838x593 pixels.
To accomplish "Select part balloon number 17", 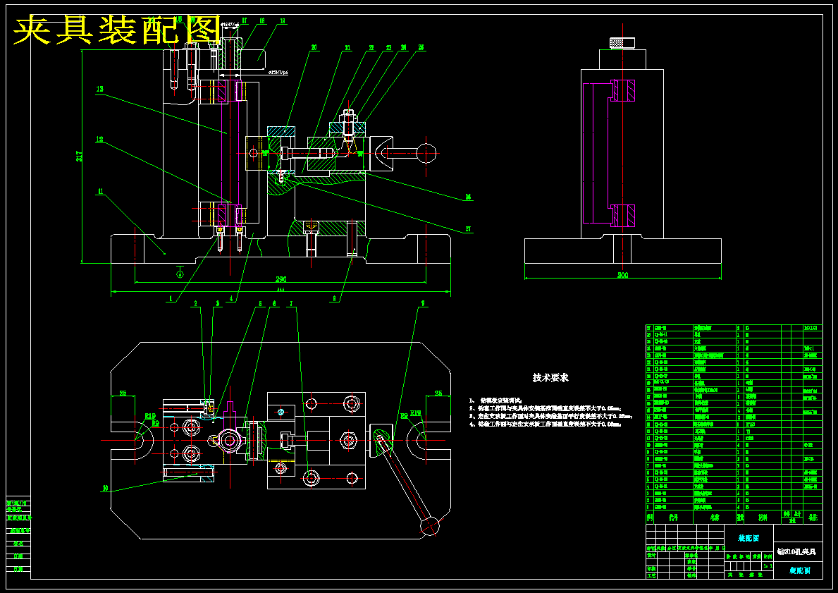I will (x=245, y=21).
